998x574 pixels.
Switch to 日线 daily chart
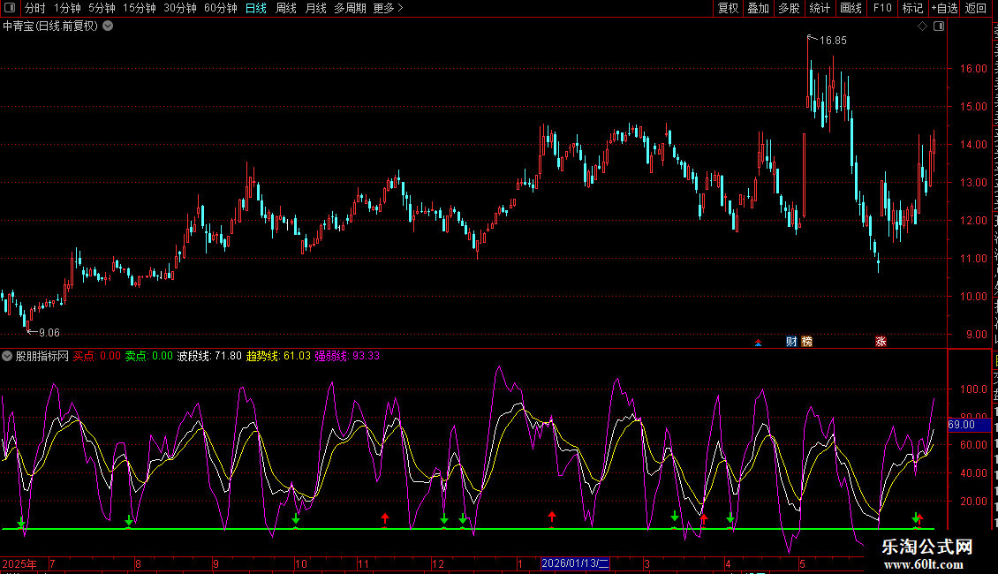(256, 8)
